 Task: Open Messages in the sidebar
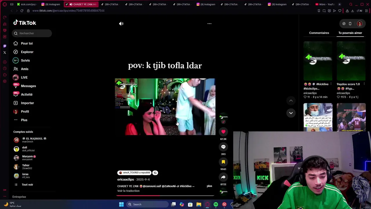28,86
